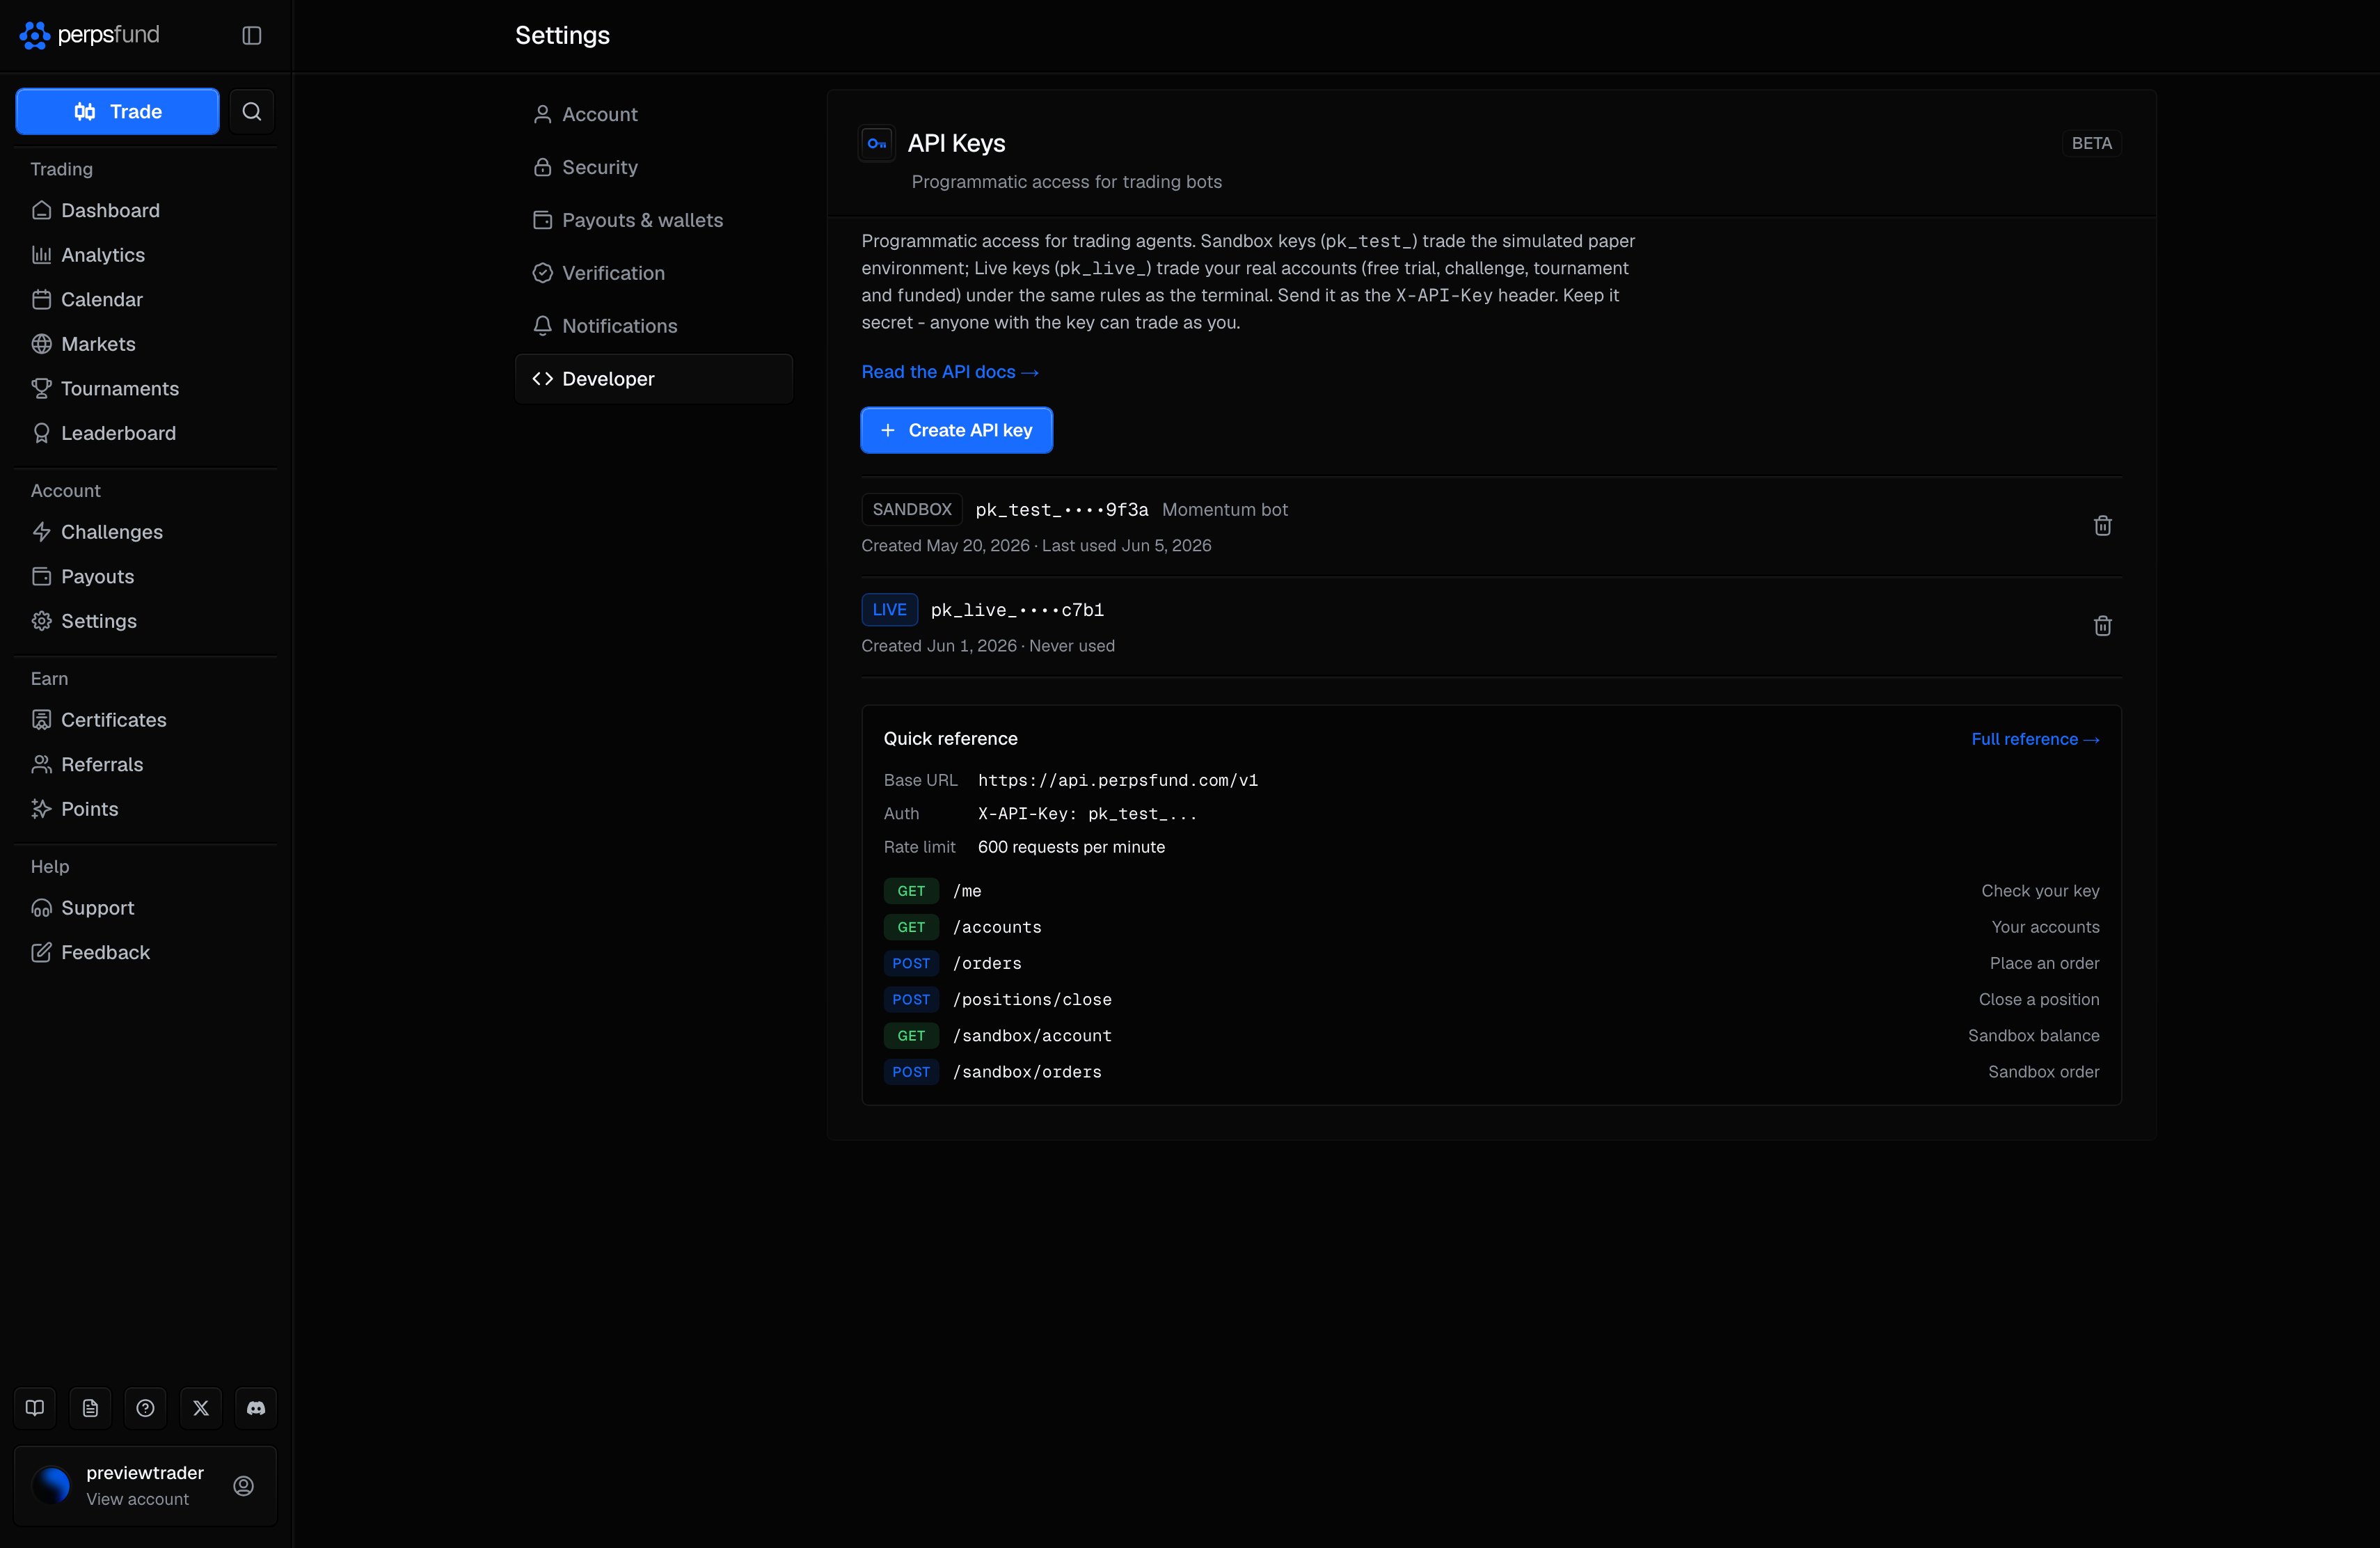This screenshot has width=2380, height=1548.
Task: Click the API Keys key icon
Action: pyautogui.click(x=877, y=143)
